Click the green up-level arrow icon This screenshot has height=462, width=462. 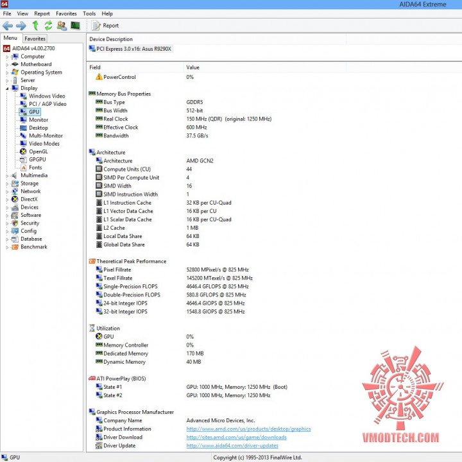pyautogui.click(x=35, y=26)
